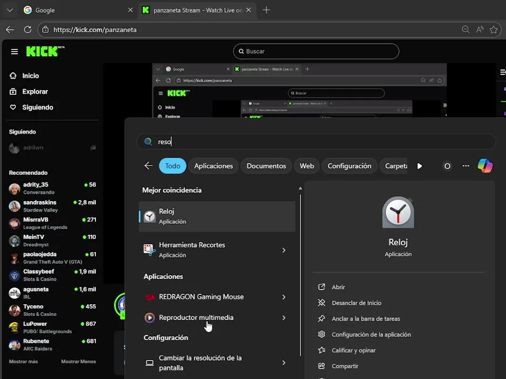Activate read aloud icon in address bar
The width and height of the screenshot is (506, 379).
(x=480, y=29)
